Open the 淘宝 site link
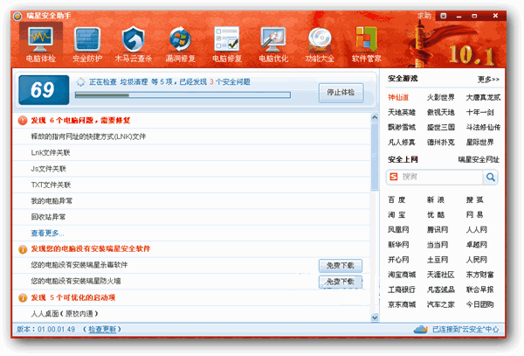The width and height of the screenshot is (524, 356). (x=396, y=215)
